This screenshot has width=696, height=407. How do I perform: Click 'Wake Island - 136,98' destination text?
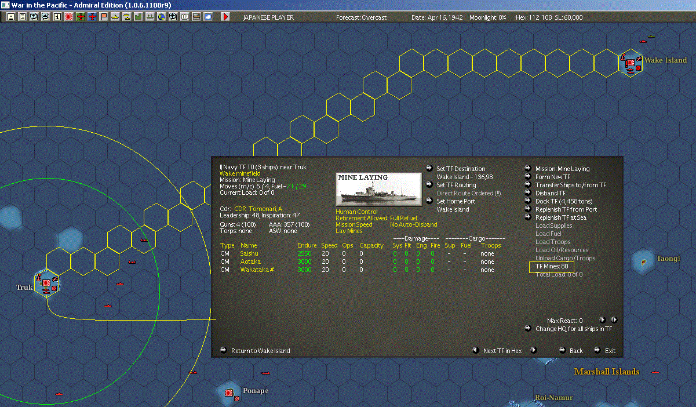tap(465, 177)
